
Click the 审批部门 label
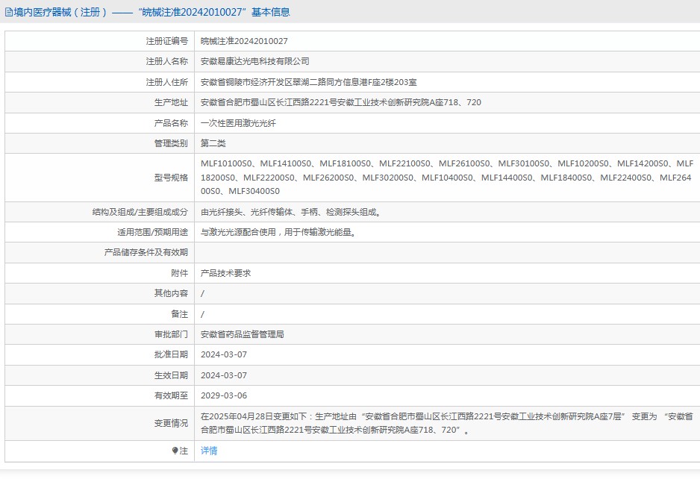[172, 334]
